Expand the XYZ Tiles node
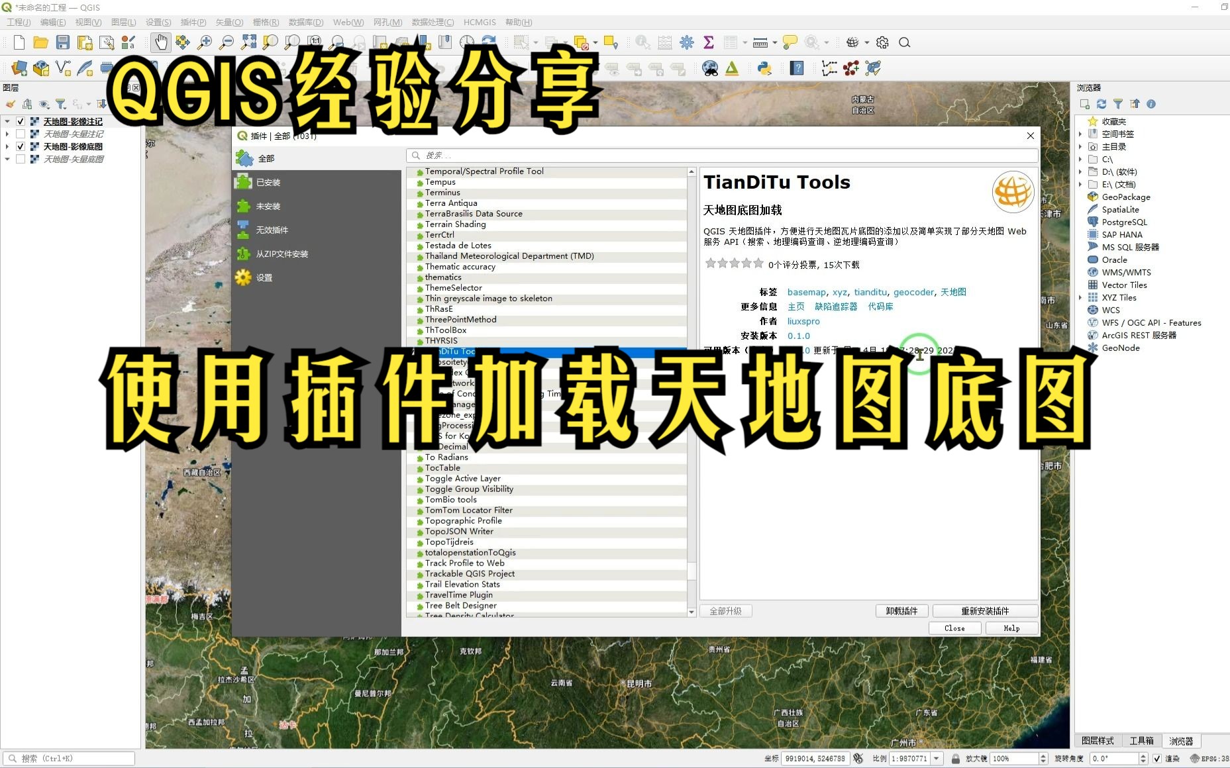The height and width of the screenshot is (768, 1230). pos(1080,297)
